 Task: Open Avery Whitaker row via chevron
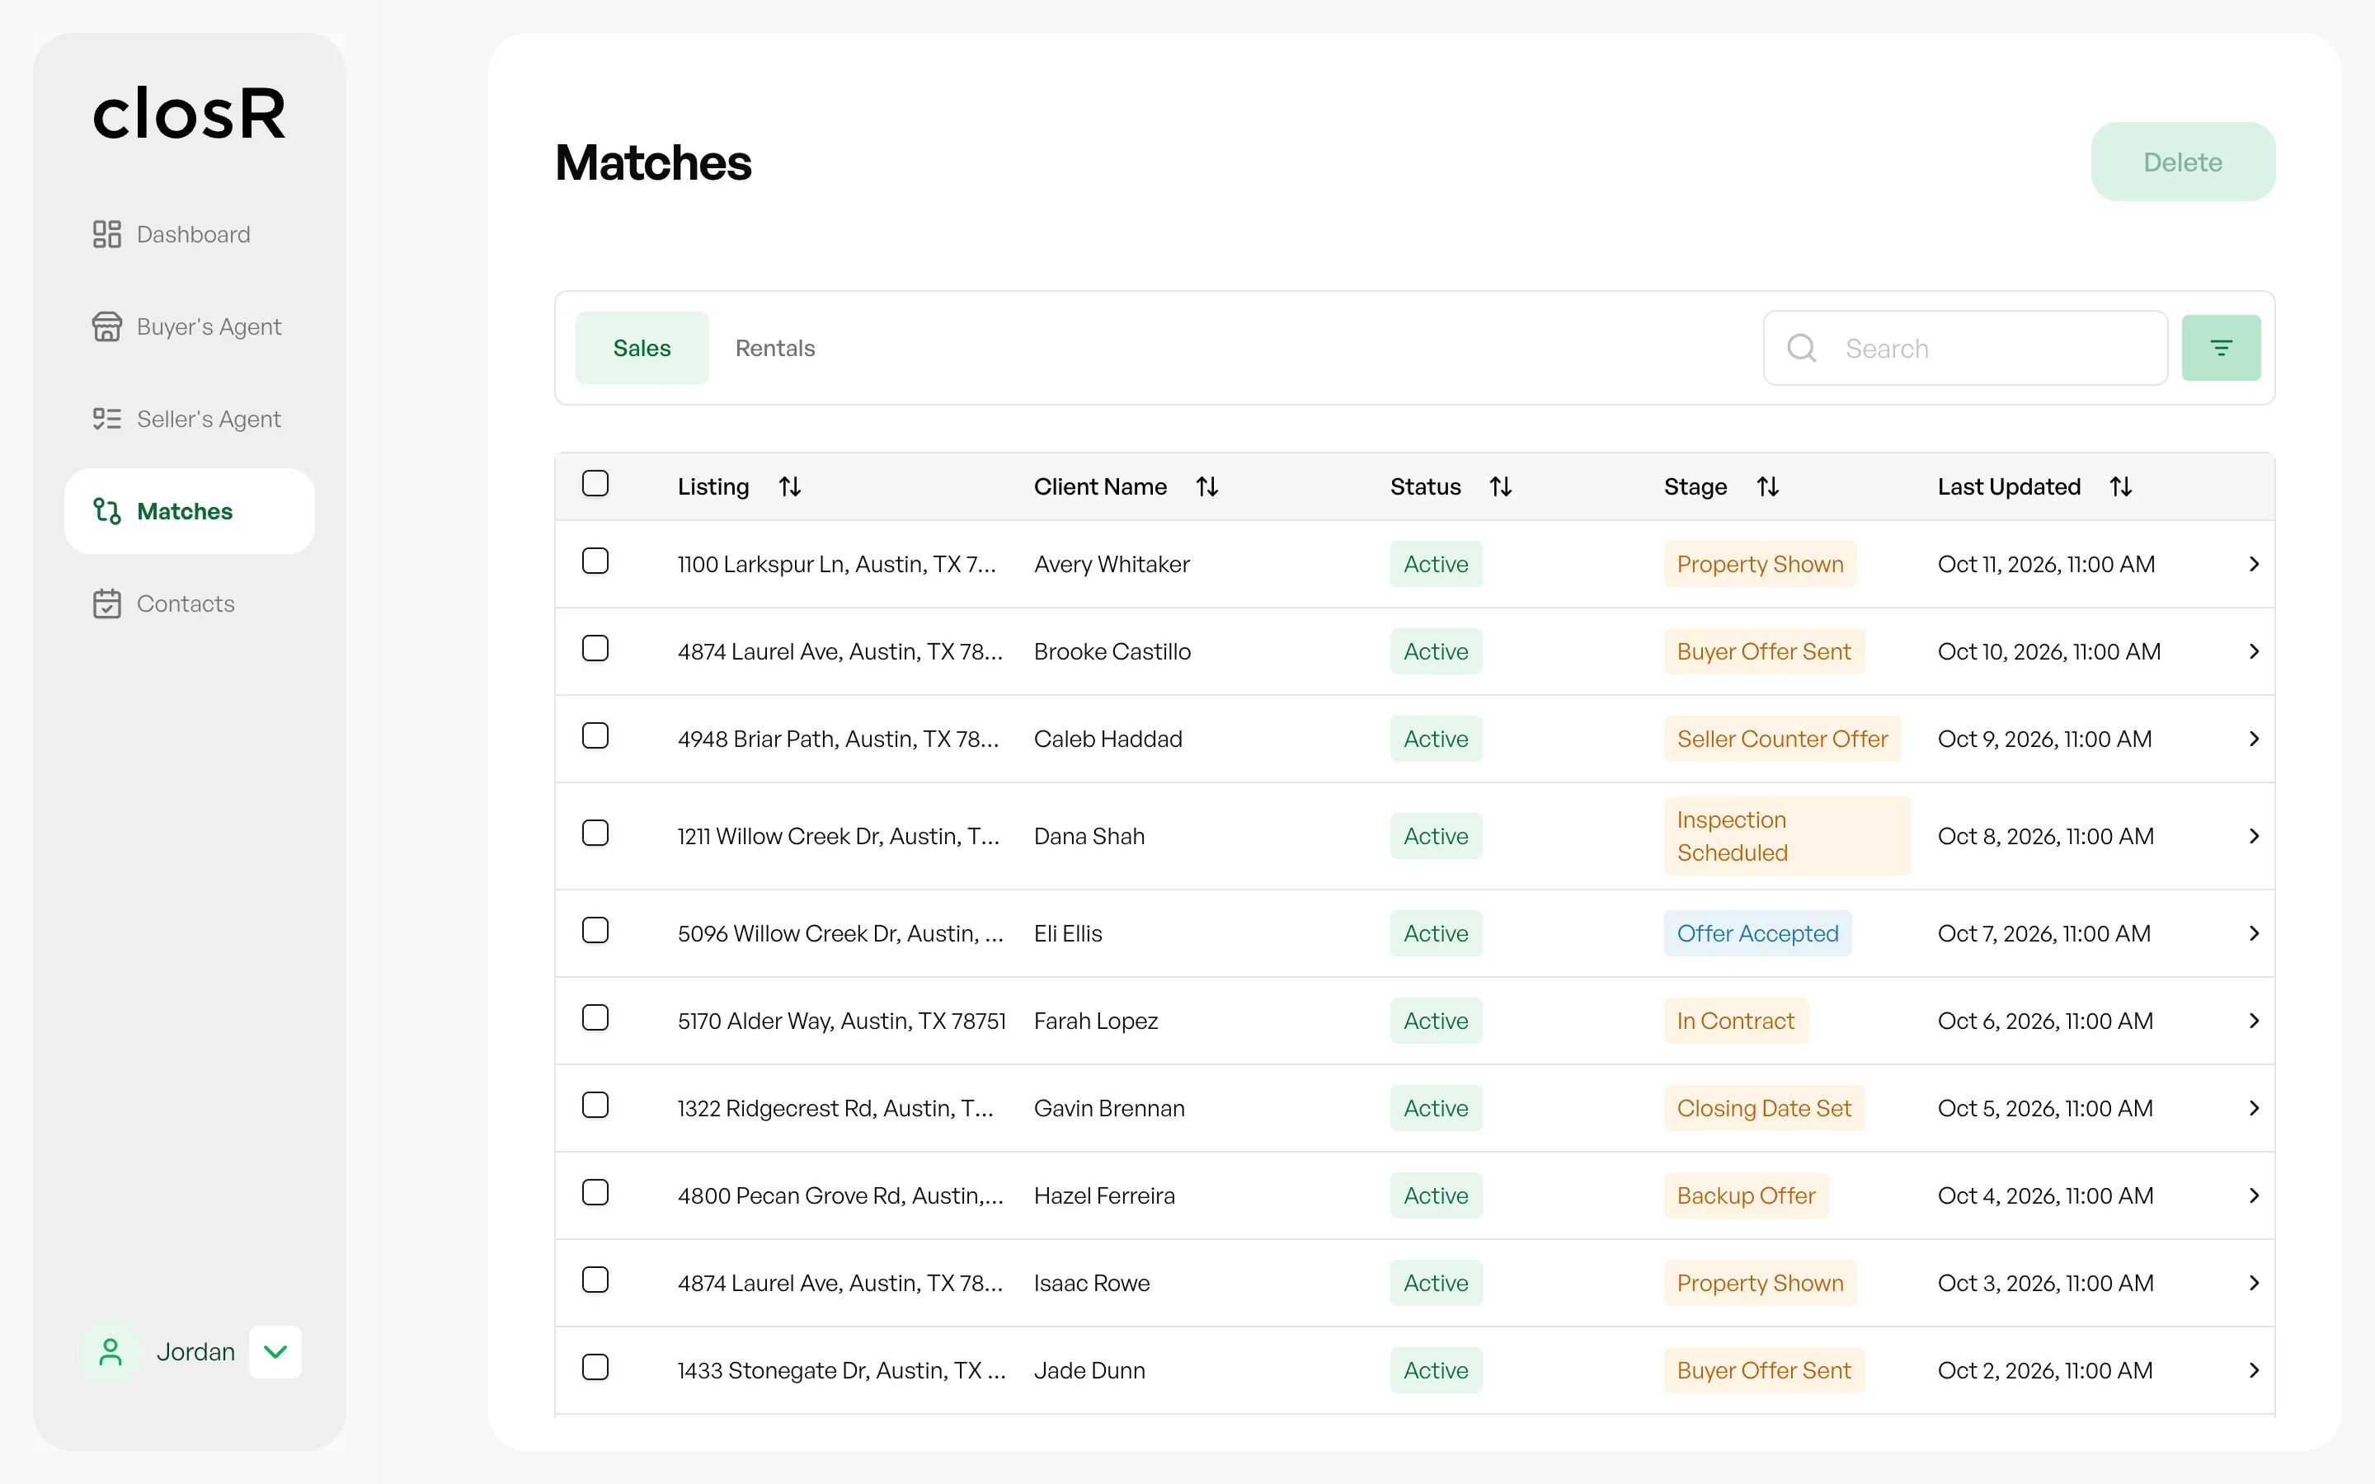point(2255,565)
